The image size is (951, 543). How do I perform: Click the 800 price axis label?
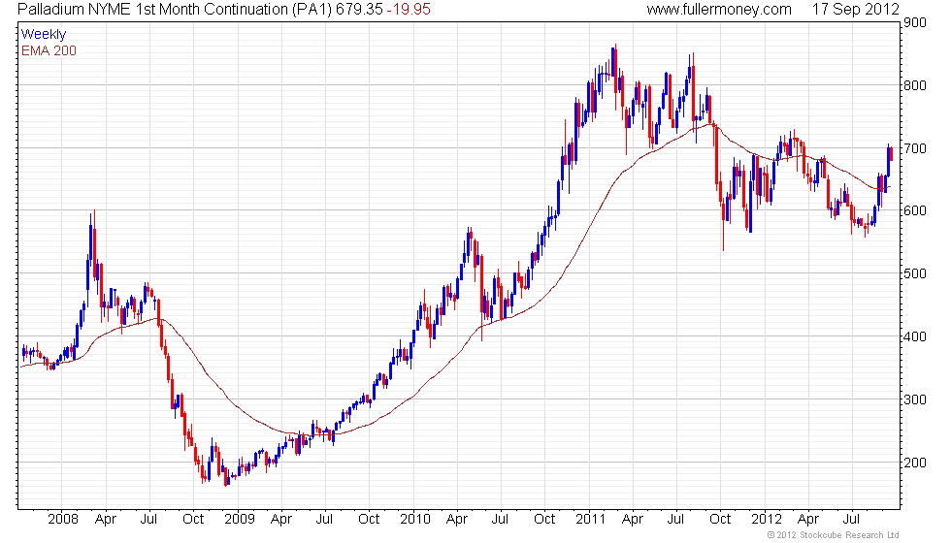914,85
